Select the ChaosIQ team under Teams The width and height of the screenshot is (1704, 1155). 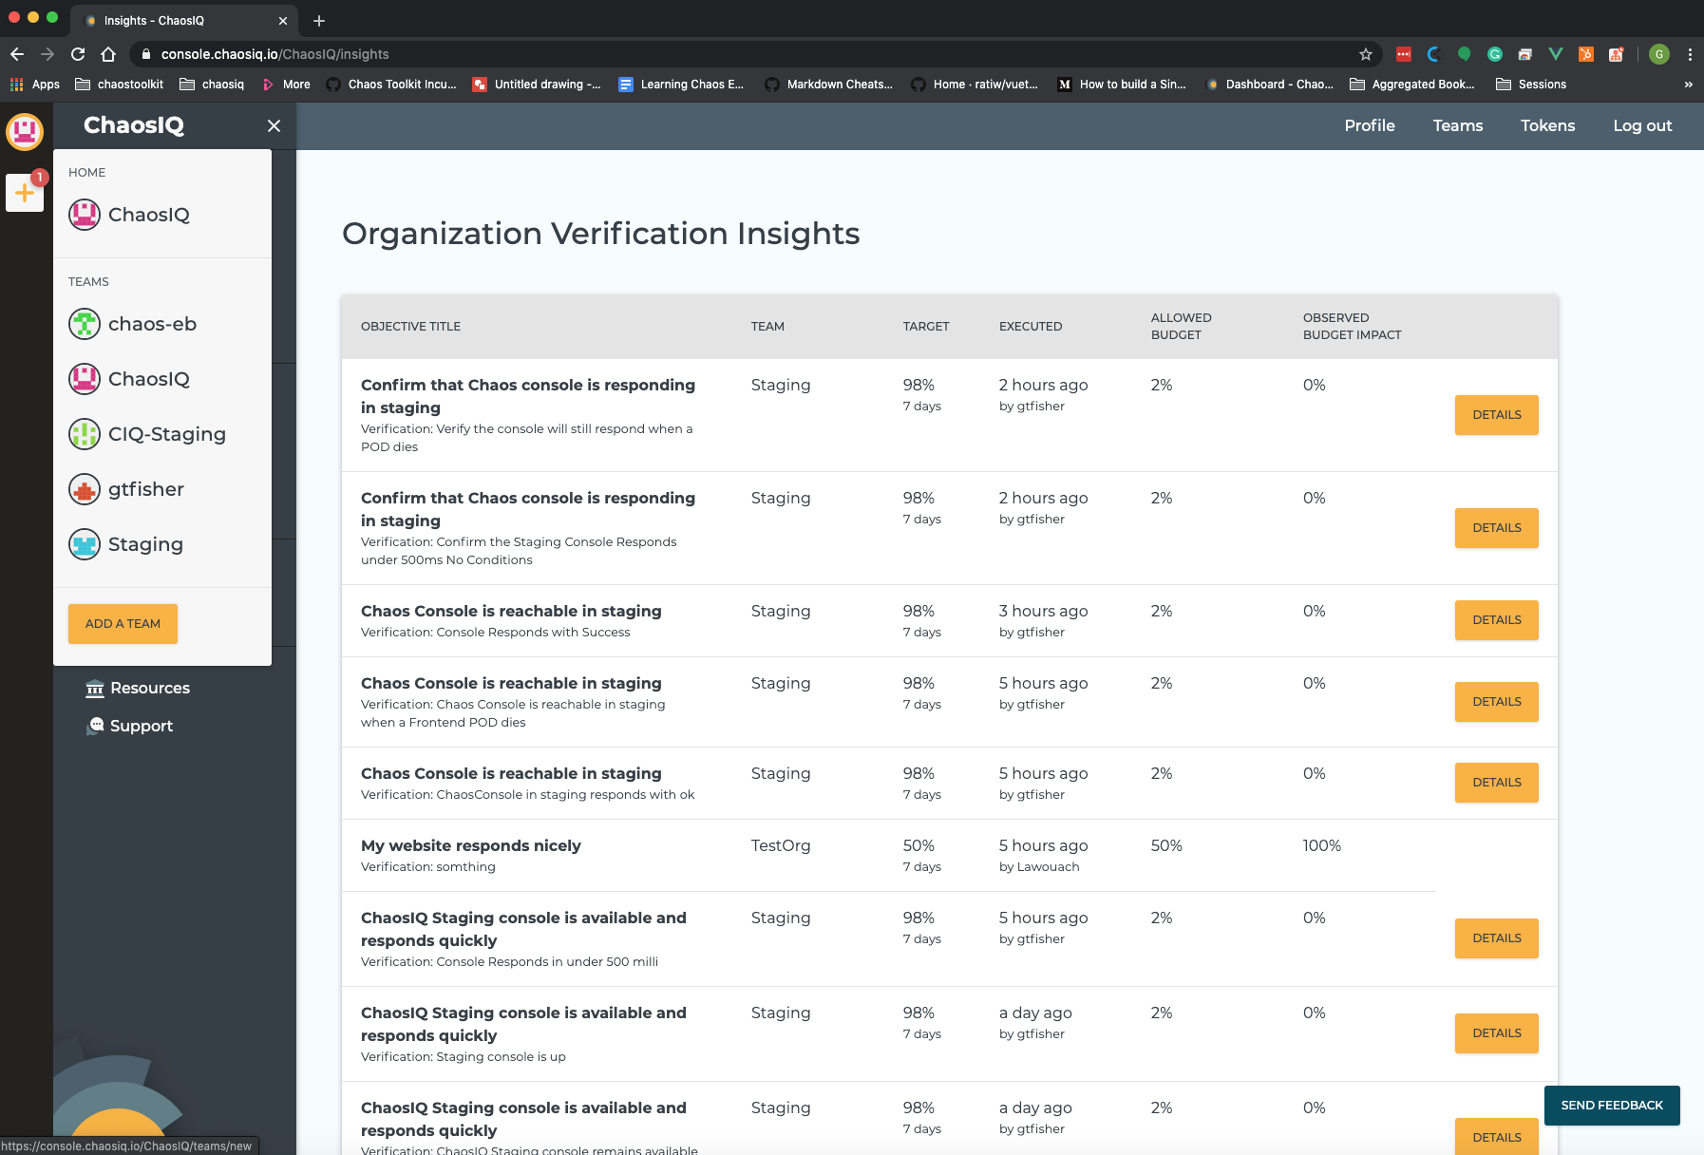click(129, 379)
